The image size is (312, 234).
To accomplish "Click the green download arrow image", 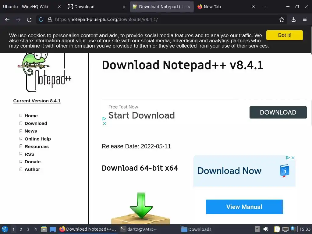I will click(x=141, y=208).
